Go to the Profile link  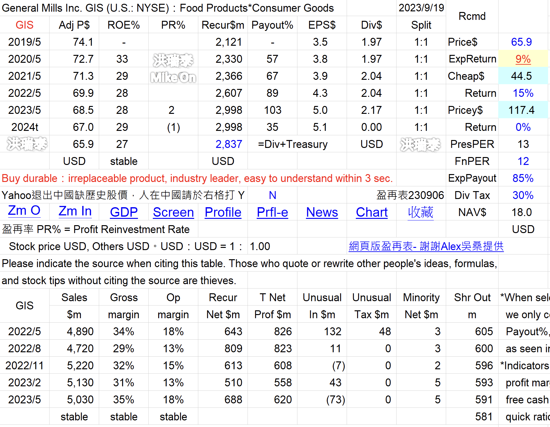pyautogui.click(x=223, y=212)
